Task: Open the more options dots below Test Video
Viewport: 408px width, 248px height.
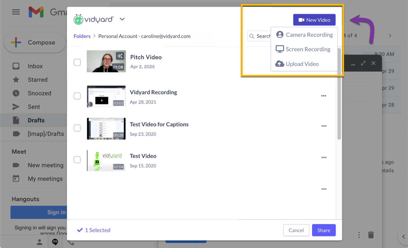Action: [324, 189]
